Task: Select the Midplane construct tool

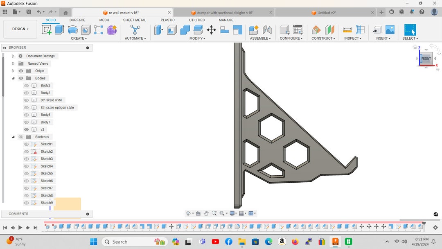Action: 329,29
